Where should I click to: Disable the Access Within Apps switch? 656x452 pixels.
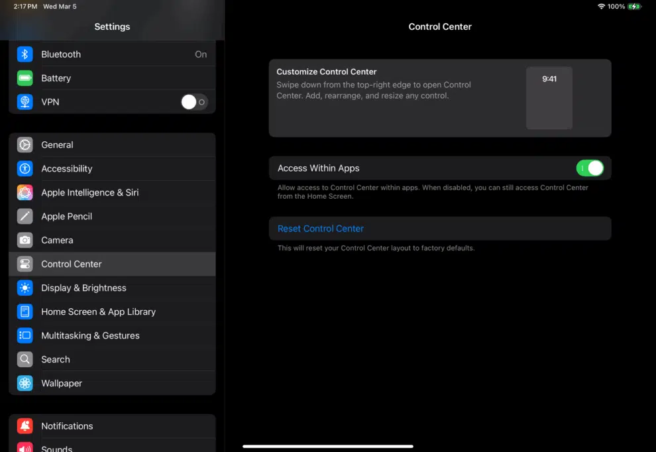[590, 168]
